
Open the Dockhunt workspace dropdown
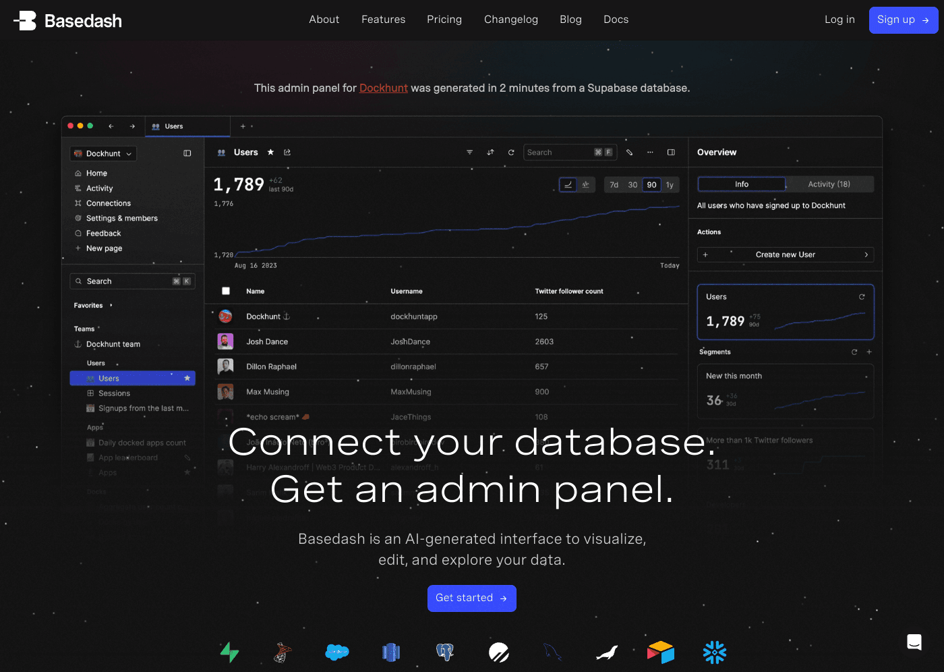pos(103,154)
